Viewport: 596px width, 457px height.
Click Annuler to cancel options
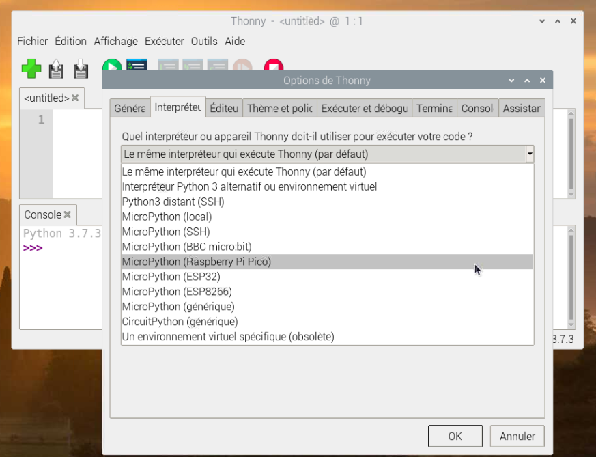point(517,436)
